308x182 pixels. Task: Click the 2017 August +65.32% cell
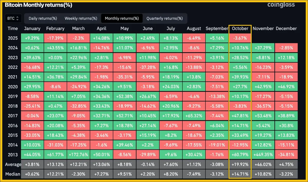194,116
